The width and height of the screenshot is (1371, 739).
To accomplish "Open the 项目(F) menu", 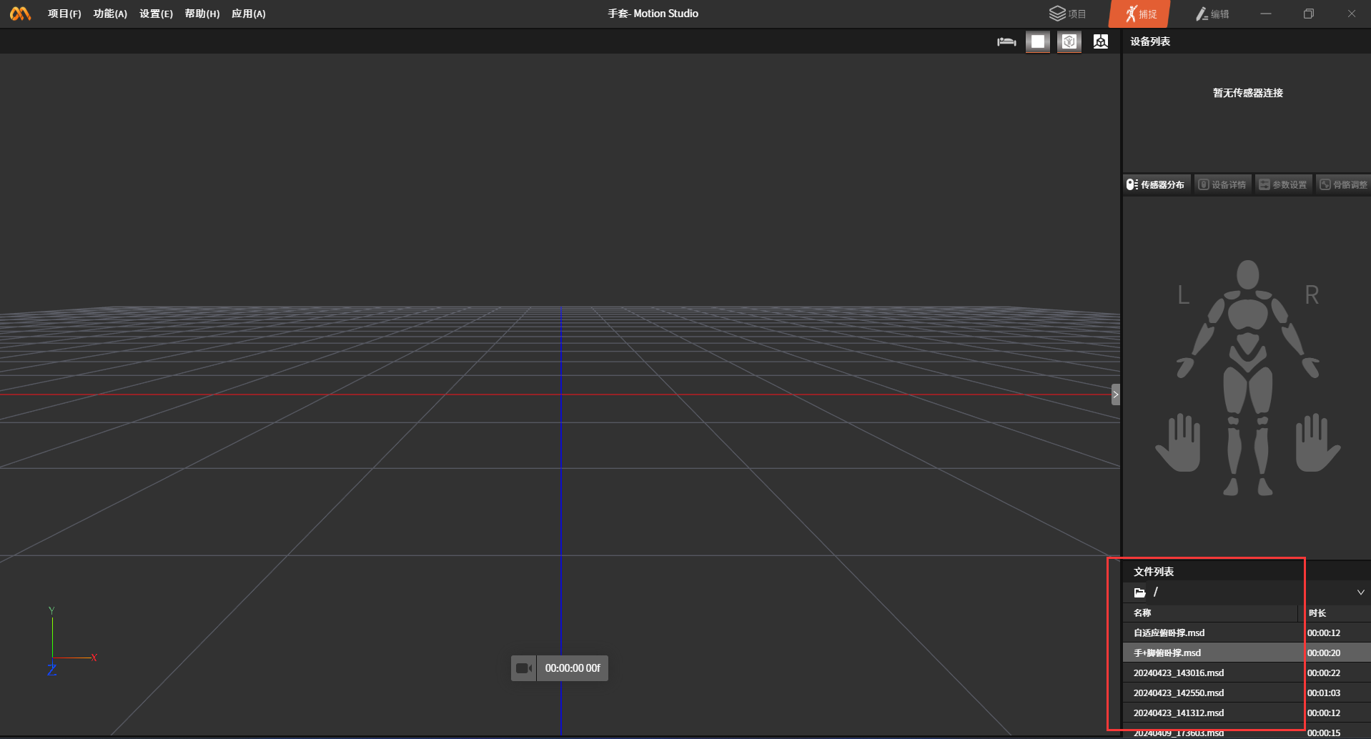I will click(x=64, y=14).
